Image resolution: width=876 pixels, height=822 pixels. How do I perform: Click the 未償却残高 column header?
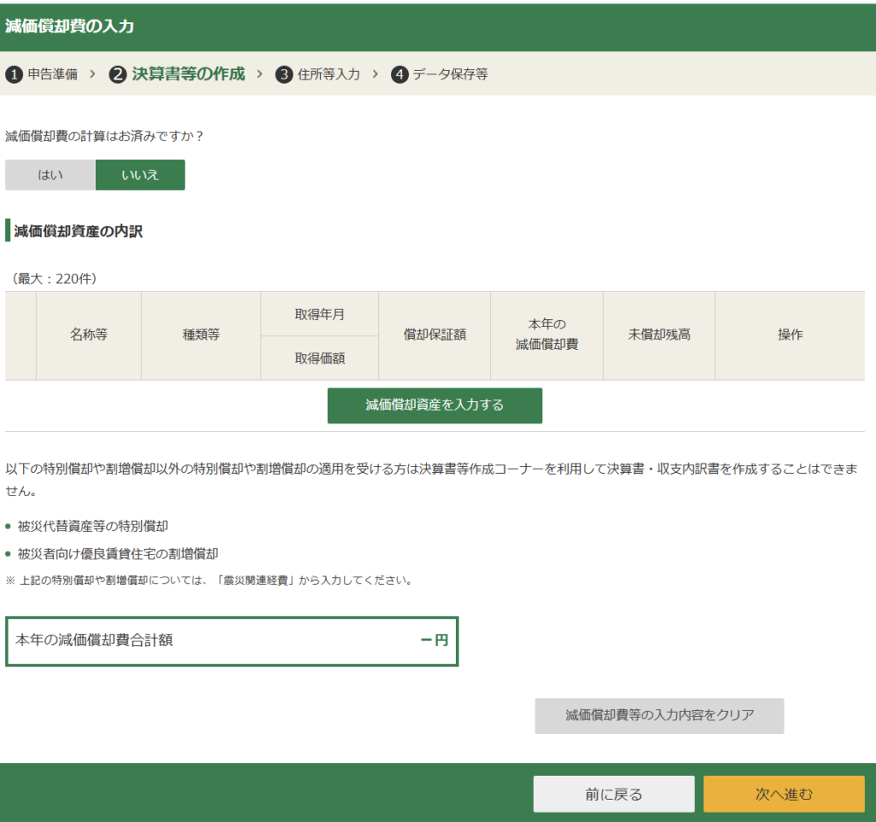click(x=660, y=335)
